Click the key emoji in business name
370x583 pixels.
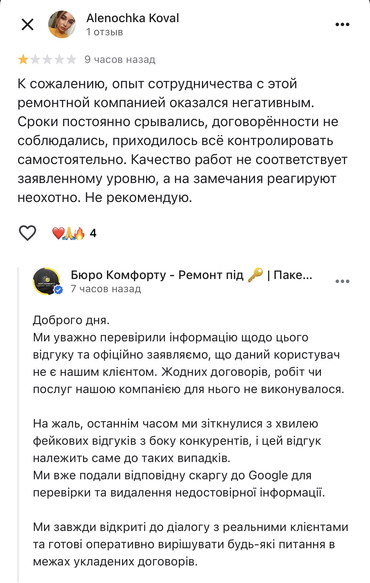point(255,274)
